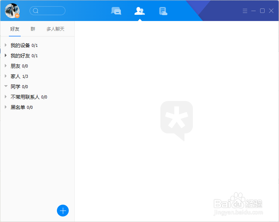Open the user profile avatar
279x222 pixels.
tap(12, 11)
